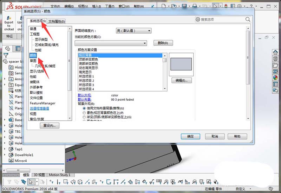The height and width of the screenshot is (193, 281).
Task: Select 素色(视区背景颜色在上) radio button
Action: coord(84,113)
